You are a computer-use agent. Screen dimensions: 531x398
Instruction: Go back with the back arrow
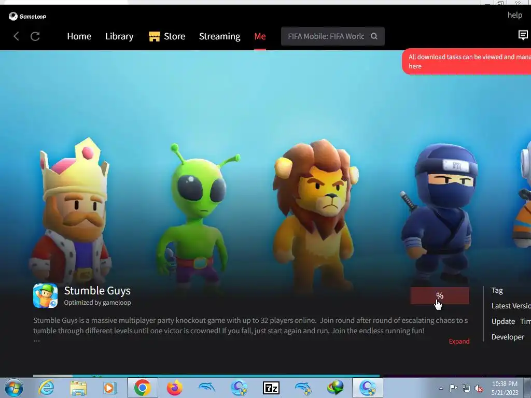coord(16,36)
